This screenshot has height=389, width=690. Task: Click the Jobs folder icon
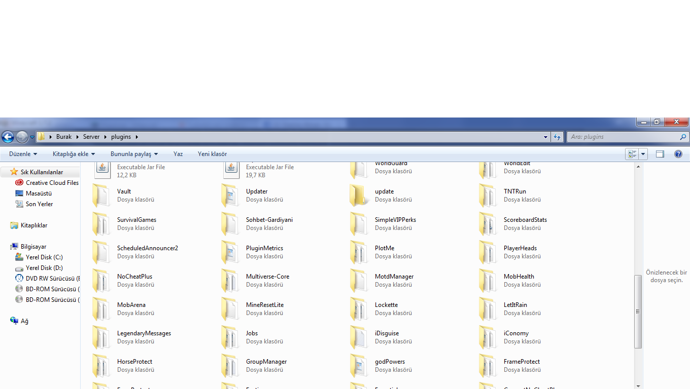230,337
